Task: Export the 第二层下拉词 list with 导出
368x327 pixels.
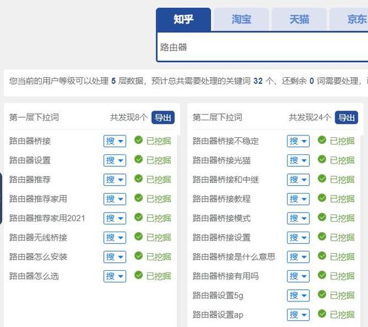Action: click(346, 117)
